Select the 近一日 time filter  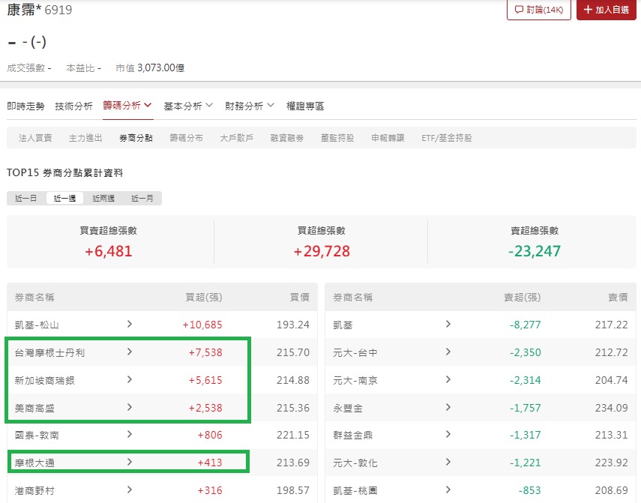click(x=25, y=198)
